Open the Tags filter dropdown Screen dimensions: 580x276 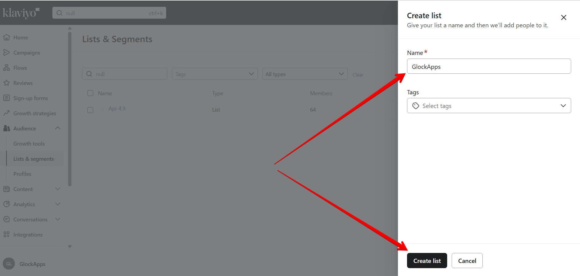(x=215, y=74)
